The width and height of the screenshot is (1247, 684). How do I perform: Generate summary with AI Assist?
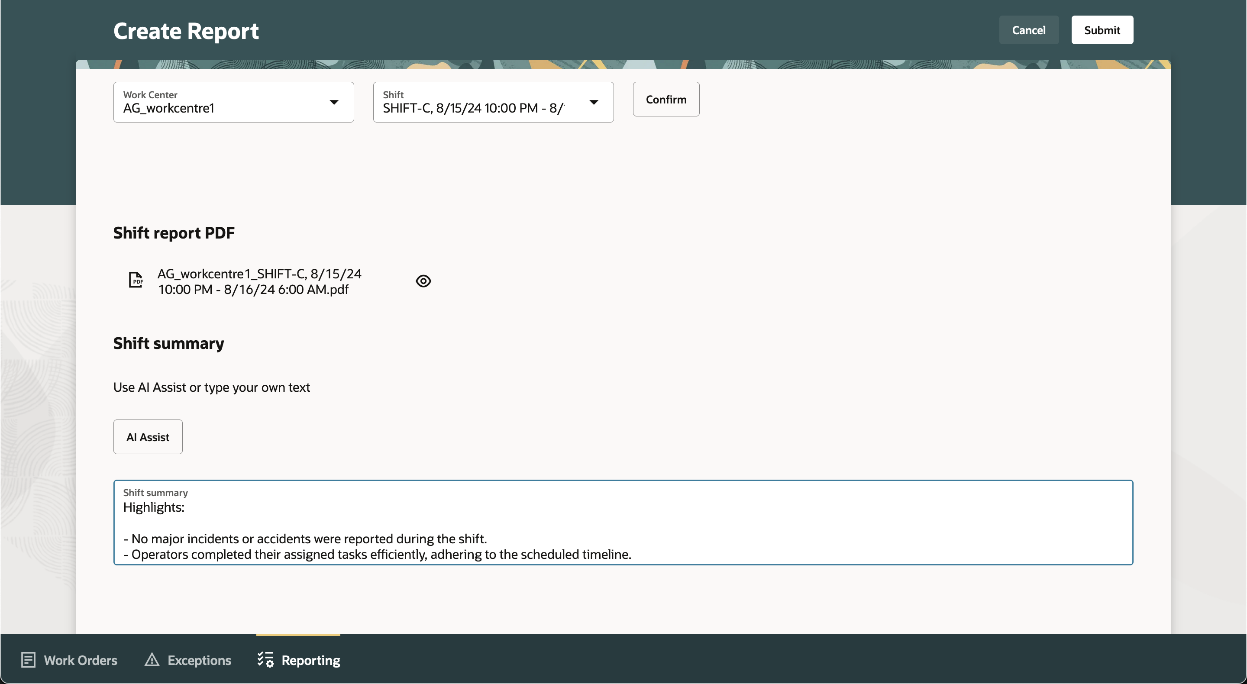pos(148,437)
